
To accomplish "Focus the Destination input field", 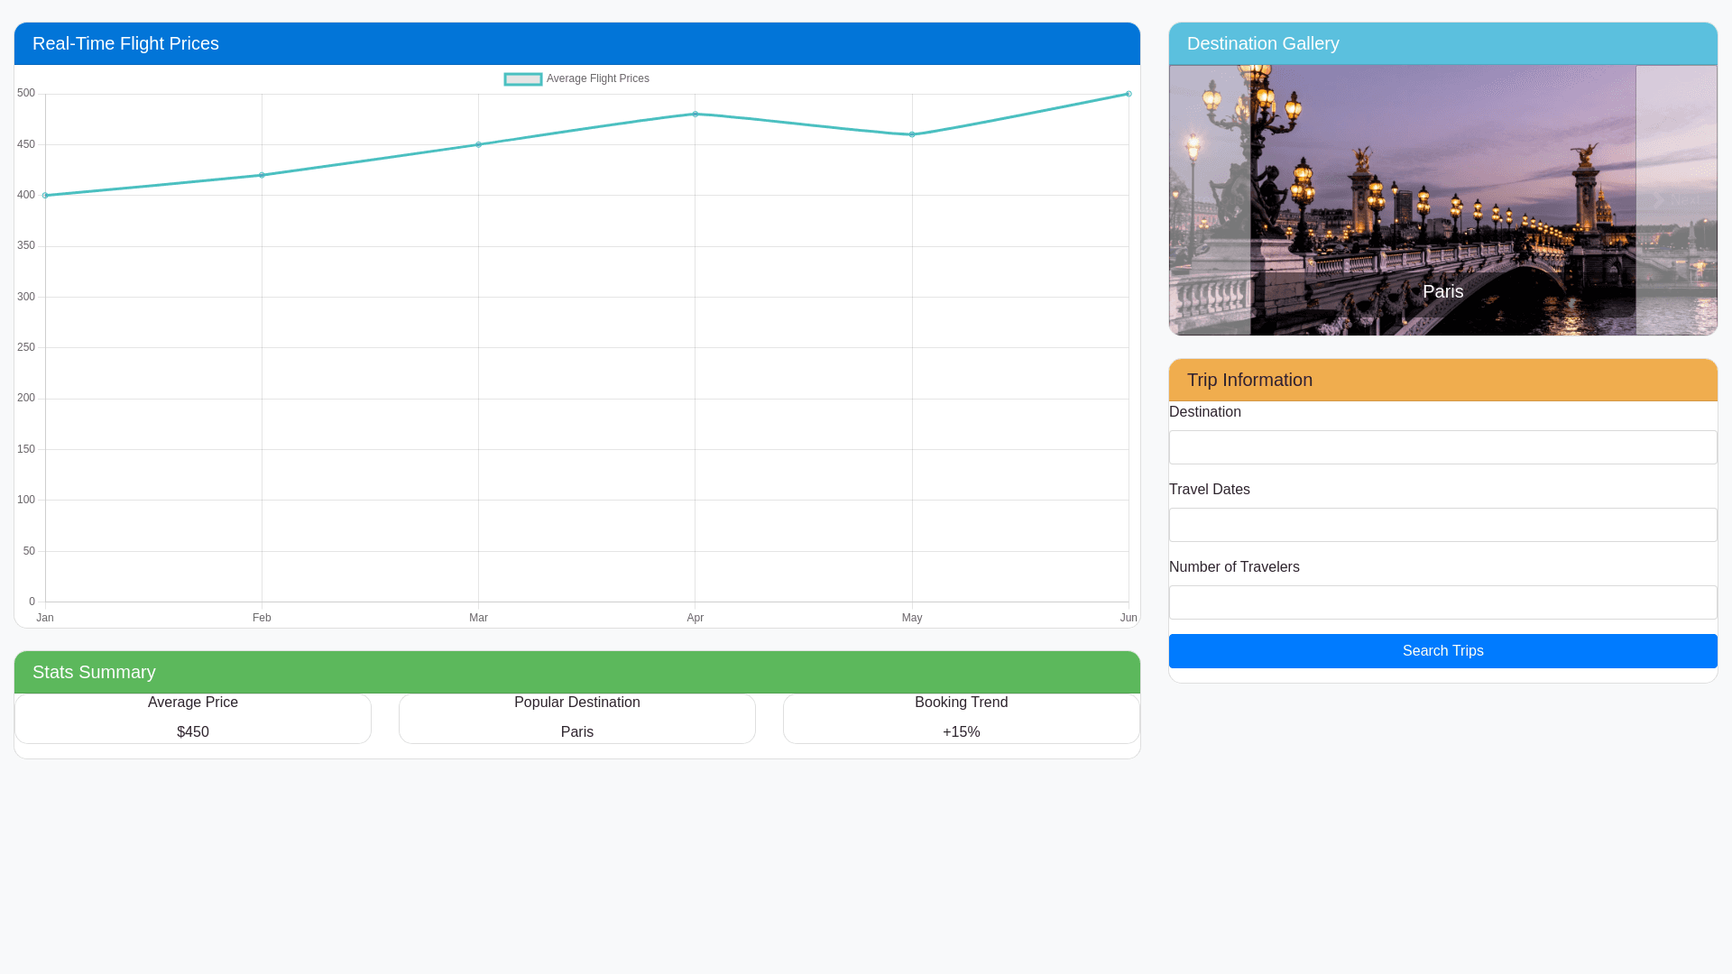I will click(x=1442, y=447).
